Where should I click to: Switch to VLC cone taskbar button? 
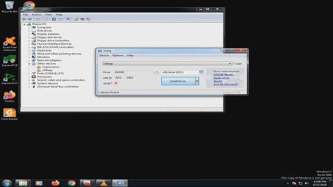point(104,183)
